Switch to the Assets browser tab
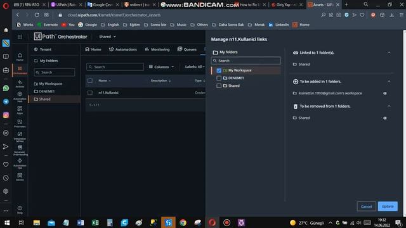This screenshot has height=228, width=406. pyautogui.click(x=323, y=4)
